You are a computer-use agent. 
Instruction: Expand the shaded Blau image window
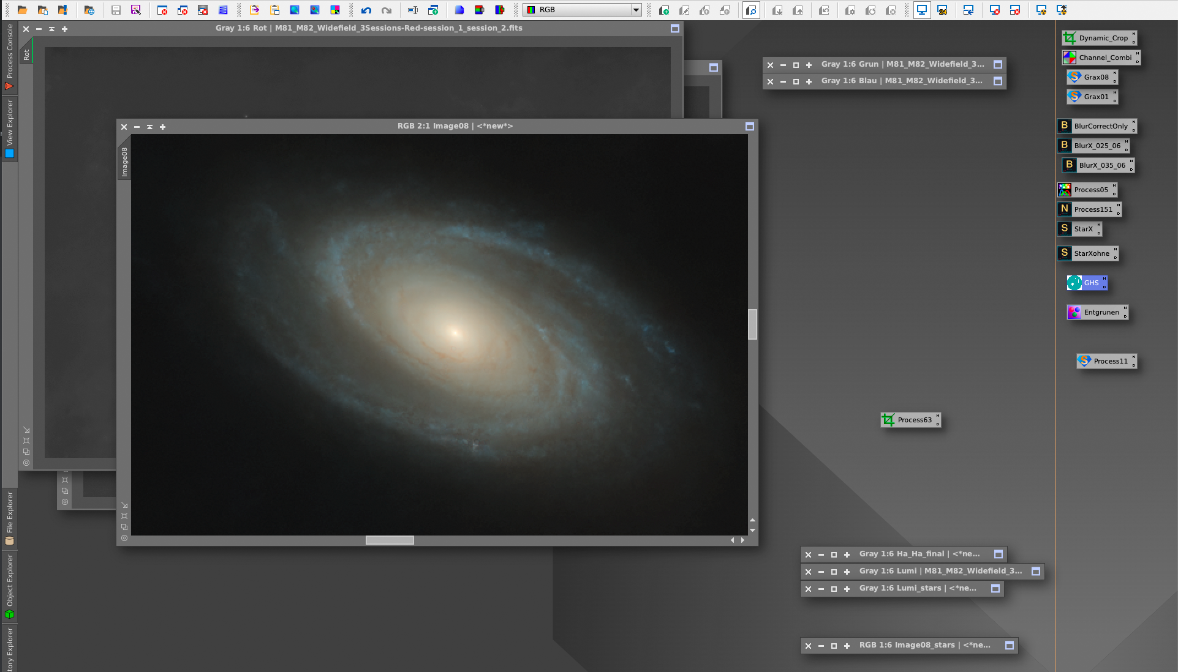click(796, 81)
